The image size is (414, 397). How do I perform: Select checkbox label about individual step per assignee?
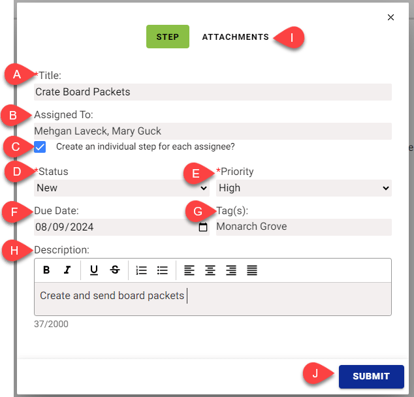coord(146,147)
